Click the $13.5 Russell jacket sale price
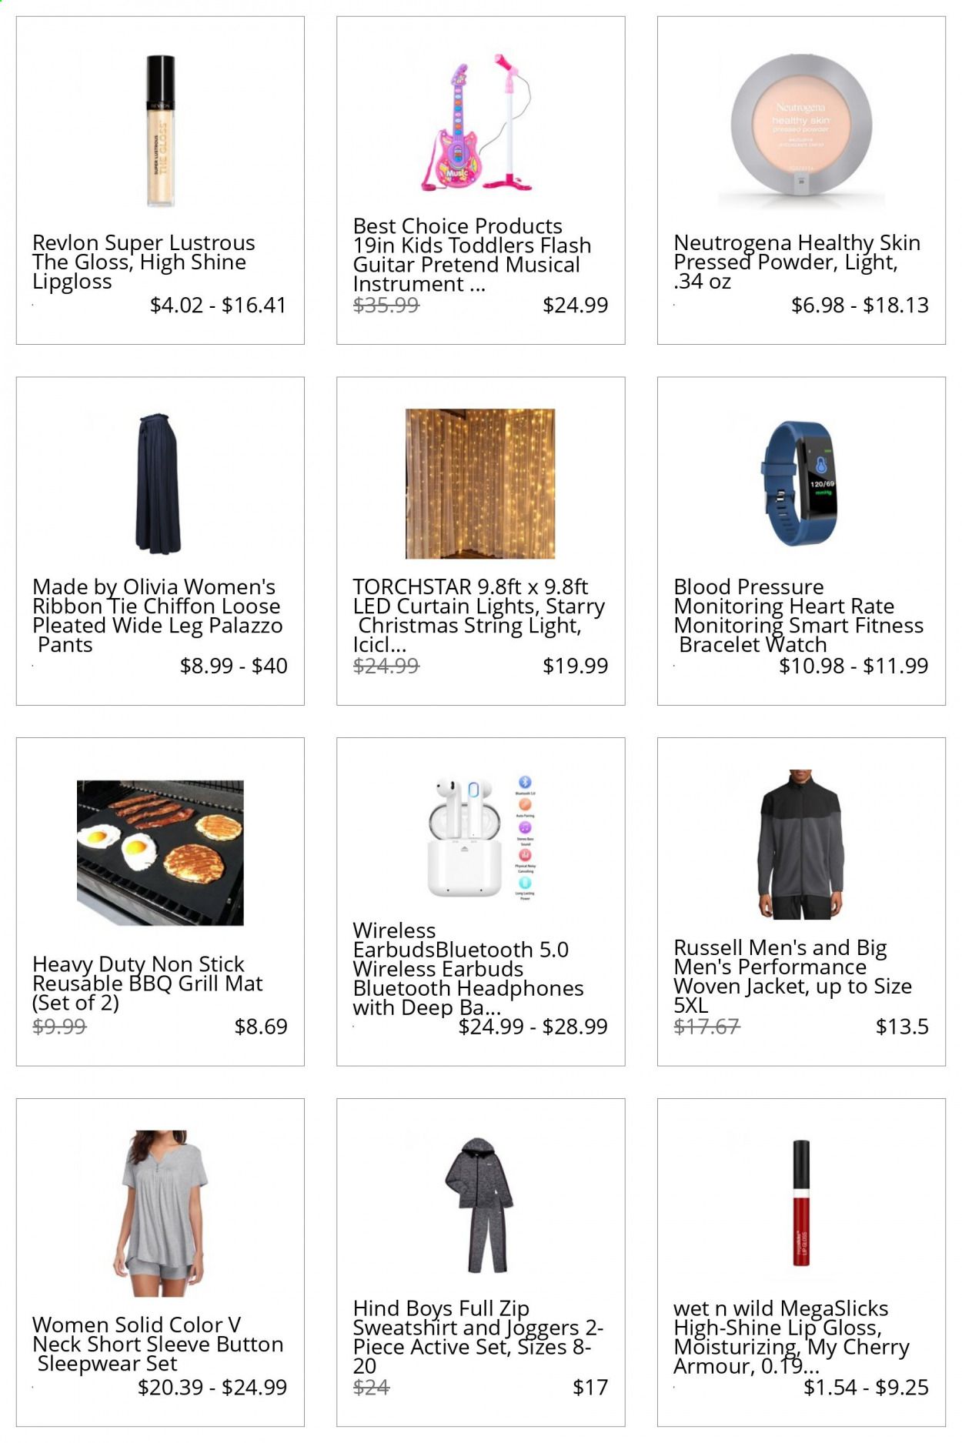This screenshot has height=1443, width=962. coord(902,1027)
